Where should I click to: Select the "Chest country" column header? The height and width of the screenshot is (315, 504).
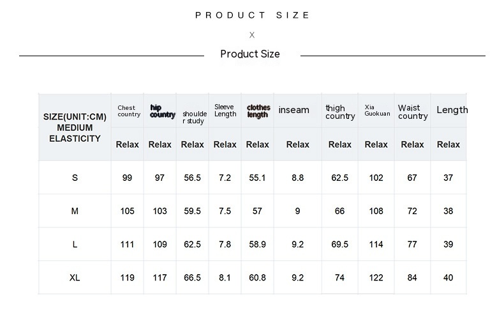(128, 111)
